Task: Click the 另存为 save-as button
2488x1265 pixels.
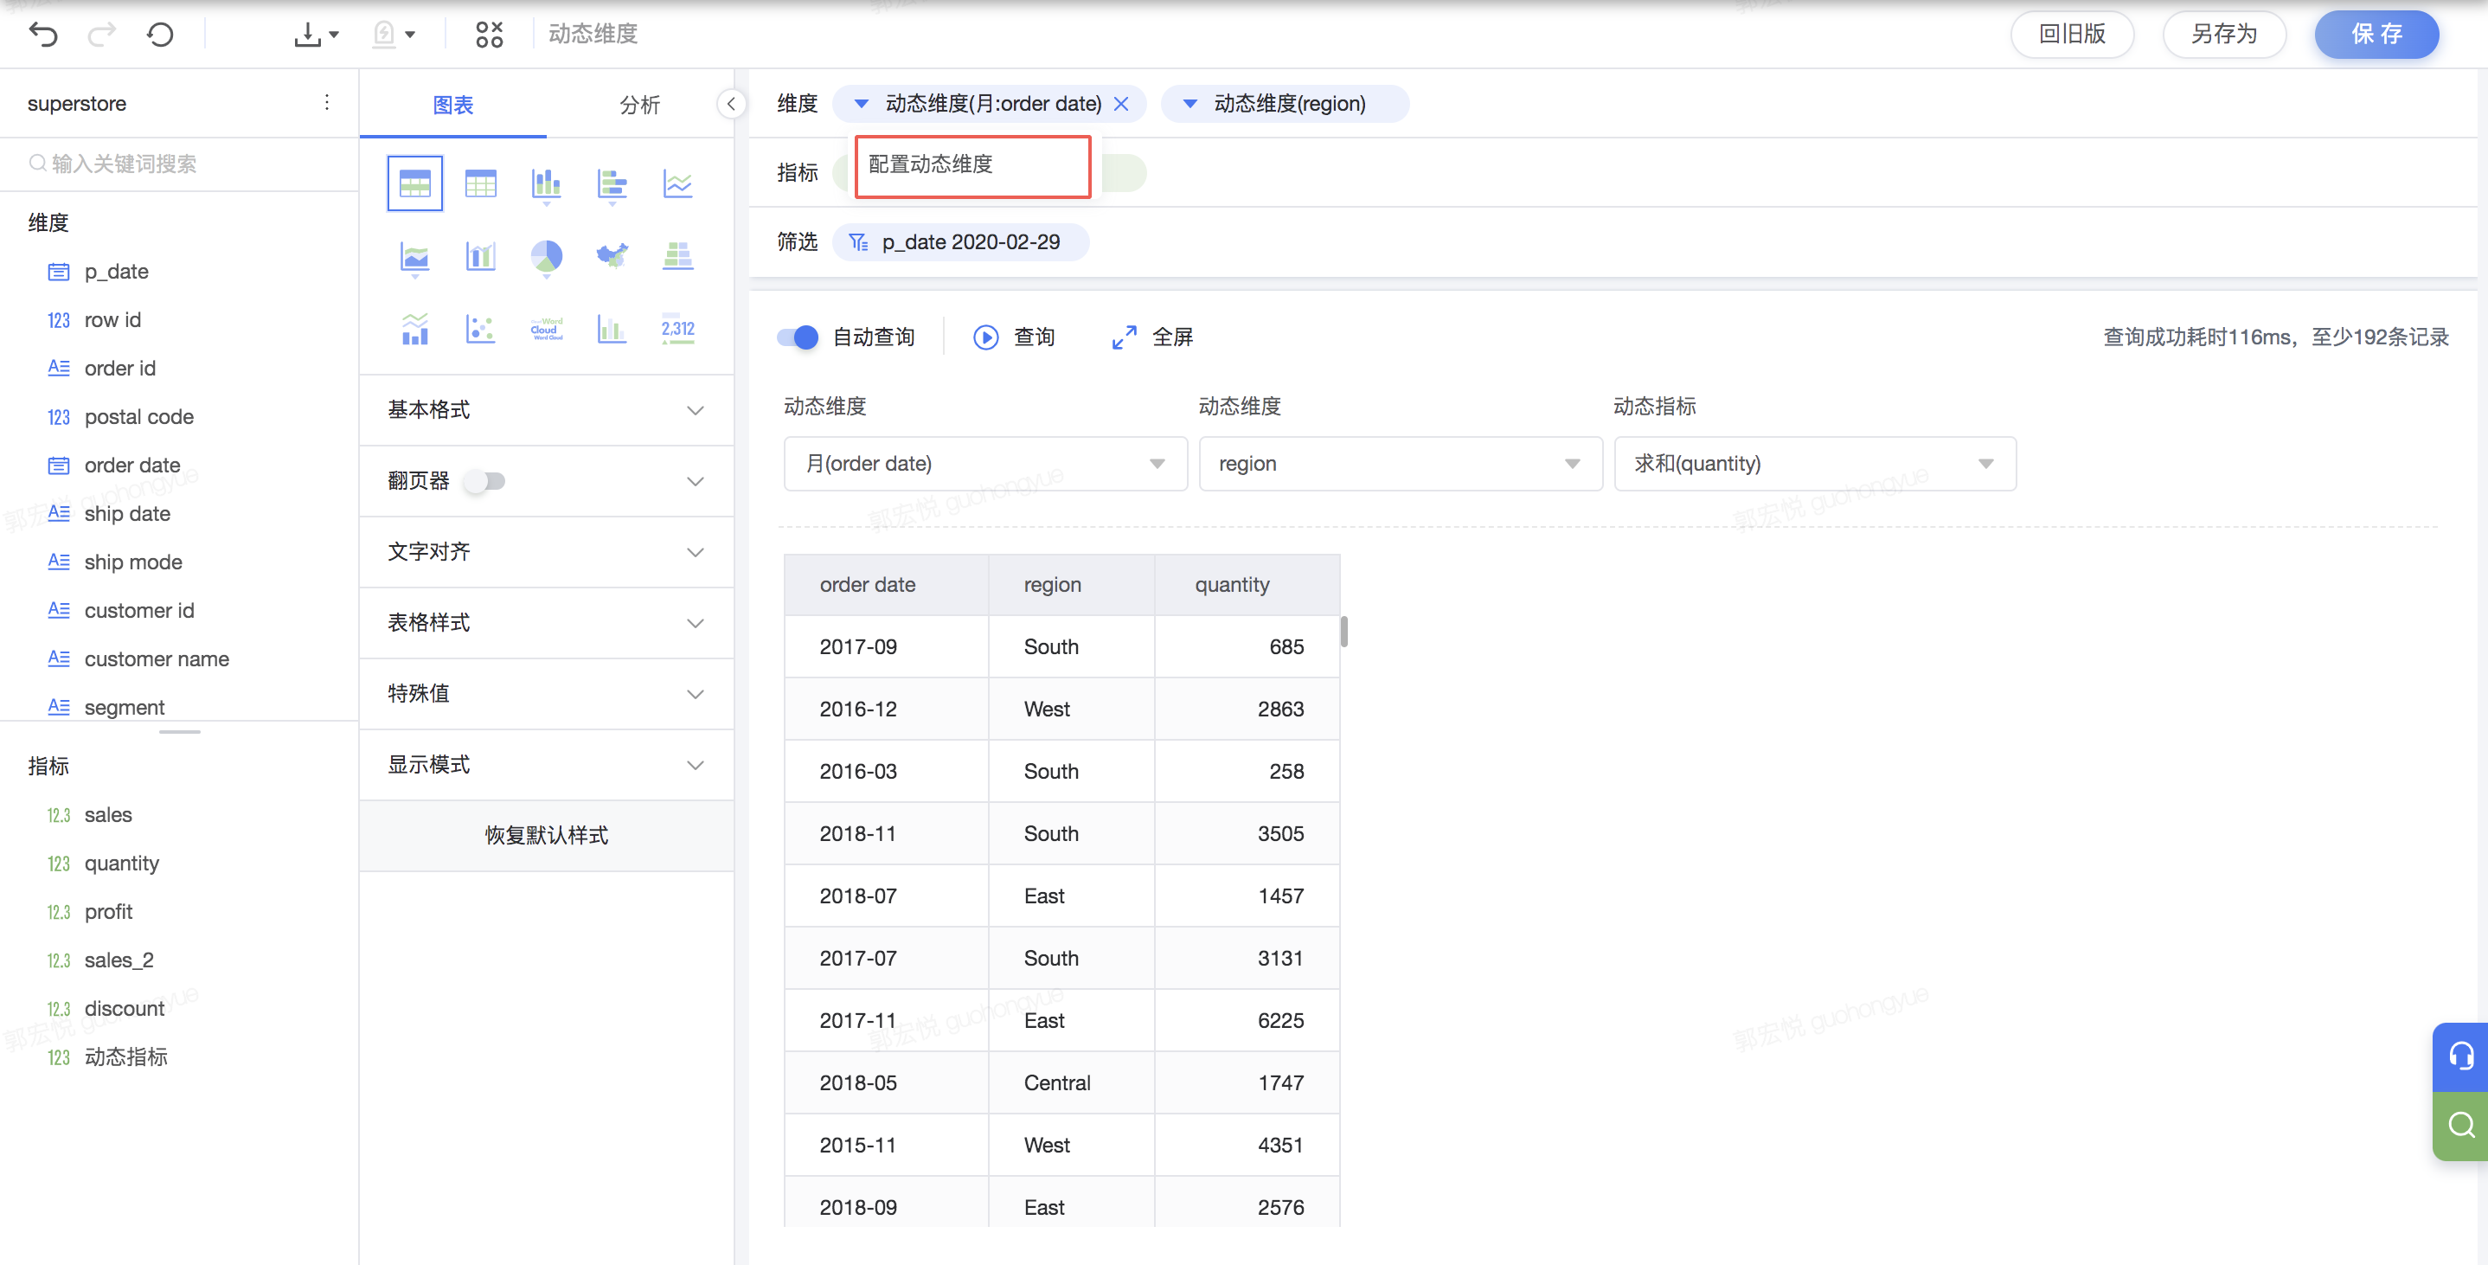Action: click(x=2223, y=35)
